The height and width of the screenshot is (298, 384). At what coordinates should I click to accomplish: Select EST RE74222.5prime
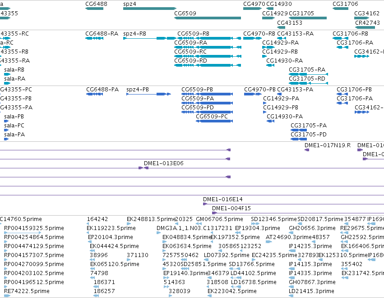coord(27,291)
